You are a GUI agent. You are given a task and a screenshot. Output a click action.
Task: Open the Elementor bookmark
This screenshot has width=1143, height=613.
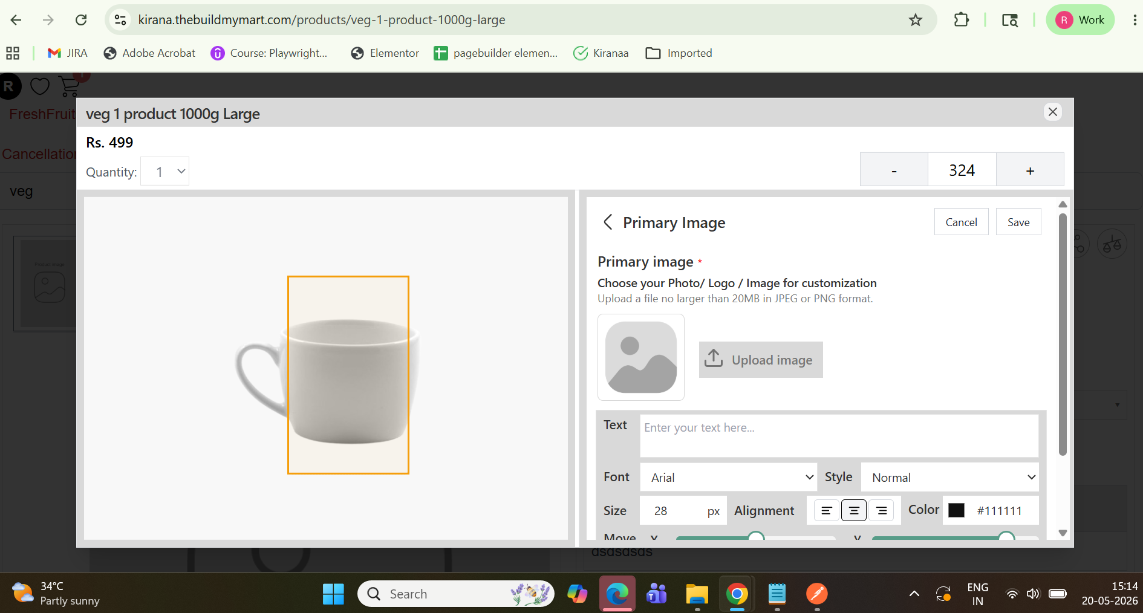pyautogui.click(x=385, y=53)
